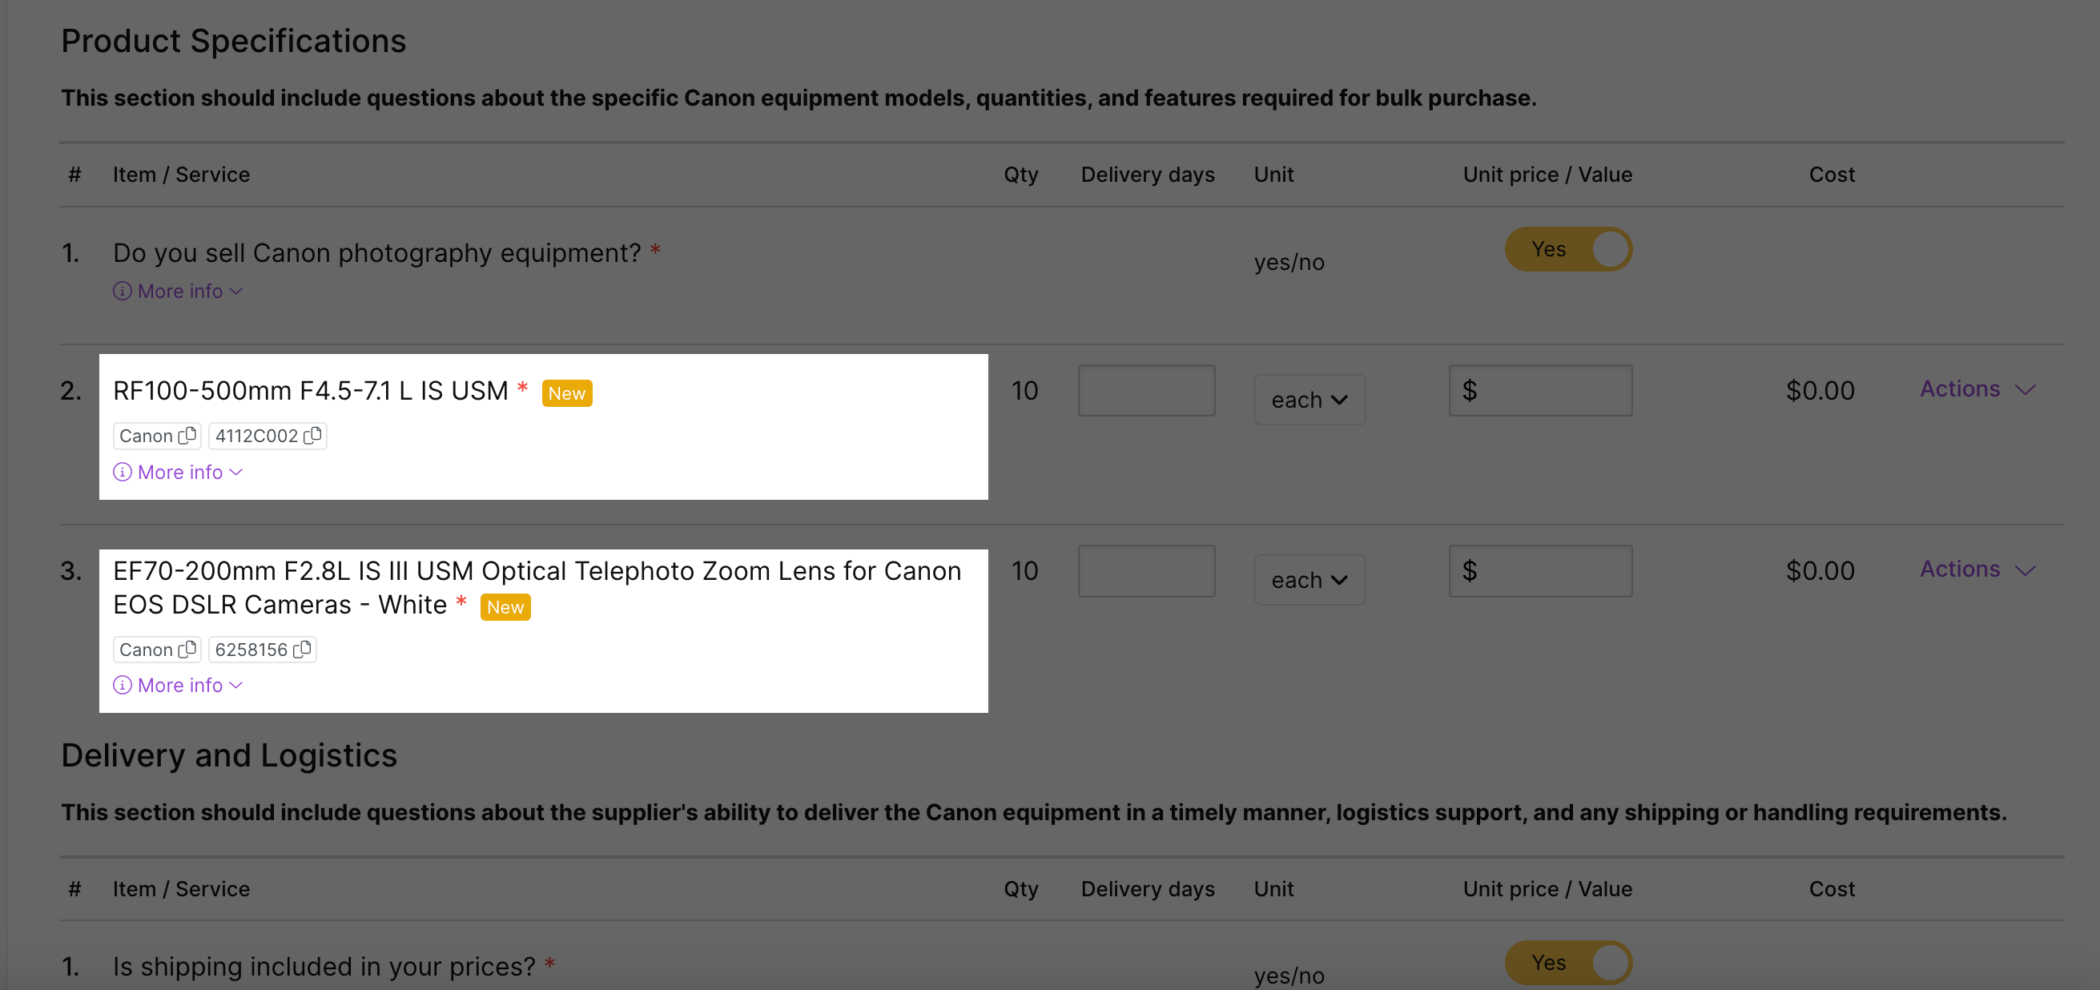
Task: Click Delivery days header in Product Specifications table
Action: (x=1148, y=175)
